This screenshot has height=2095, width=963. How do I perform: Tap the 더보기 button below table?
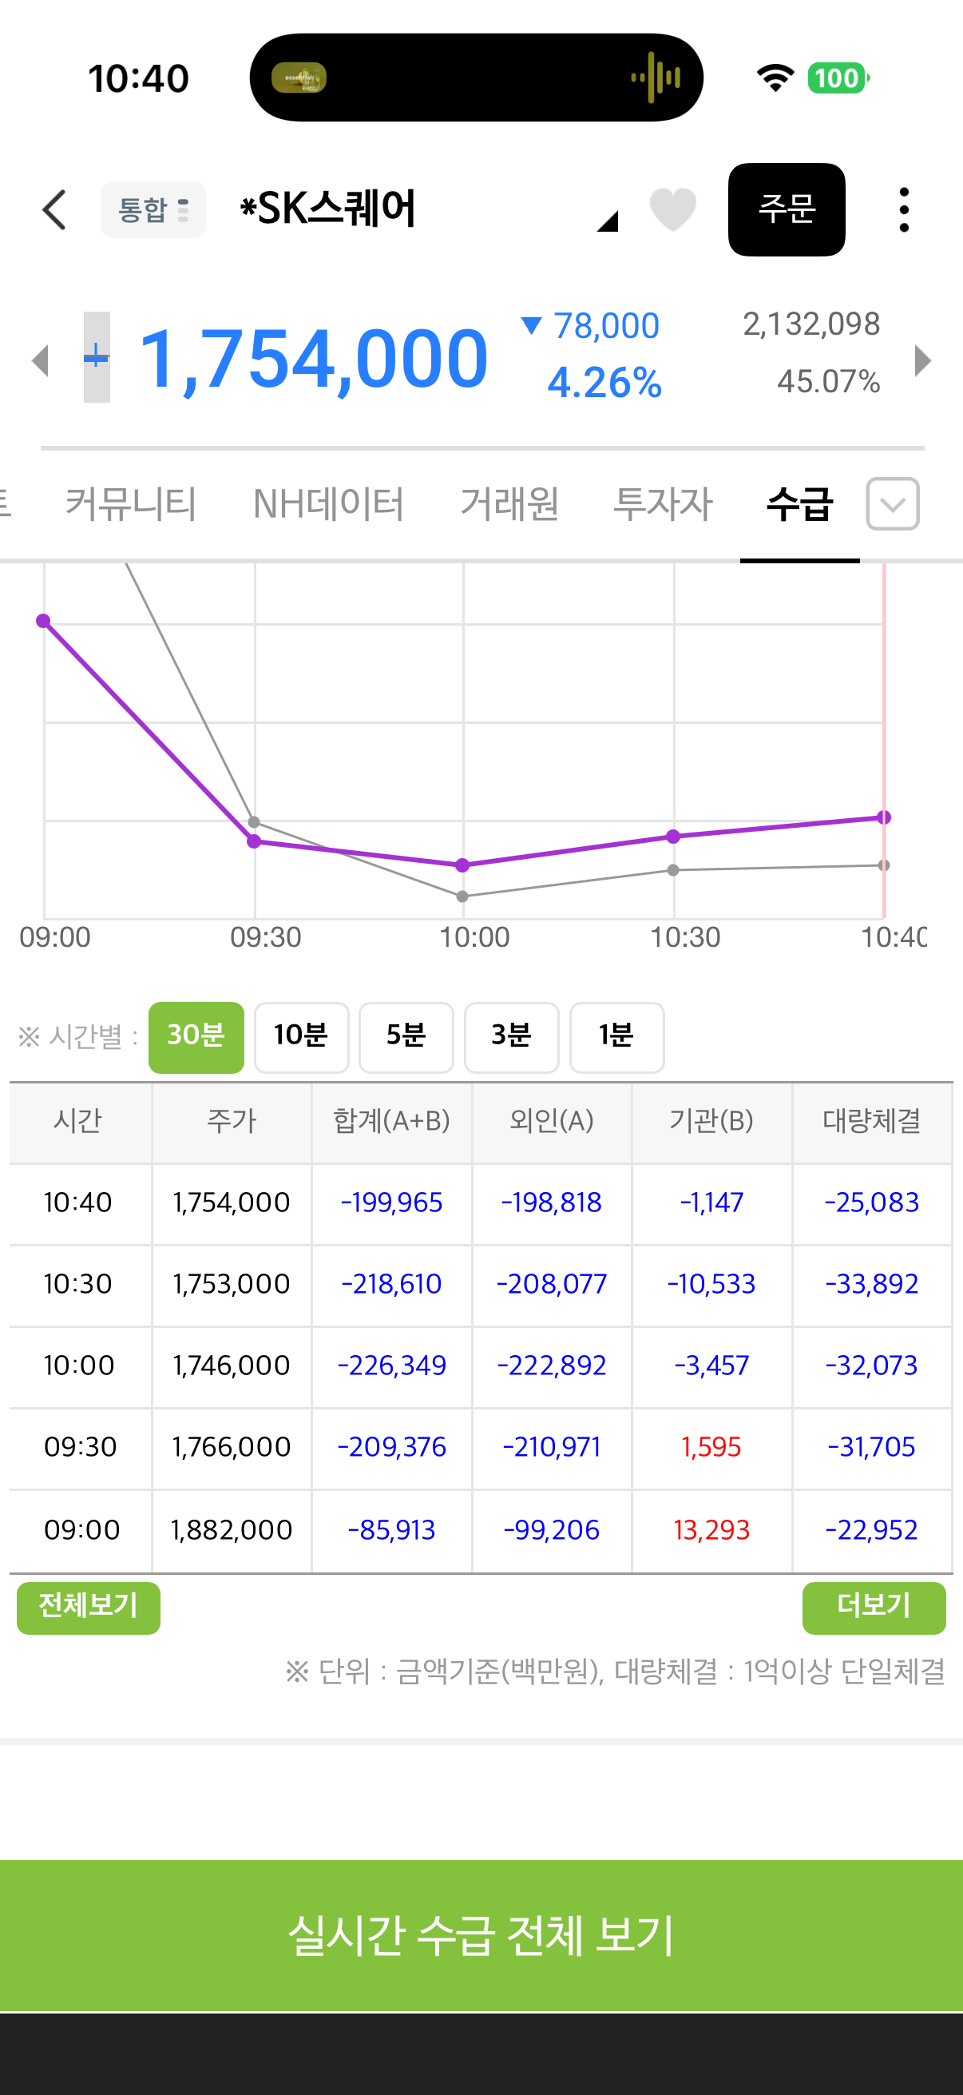click(x=874, y=1607)
